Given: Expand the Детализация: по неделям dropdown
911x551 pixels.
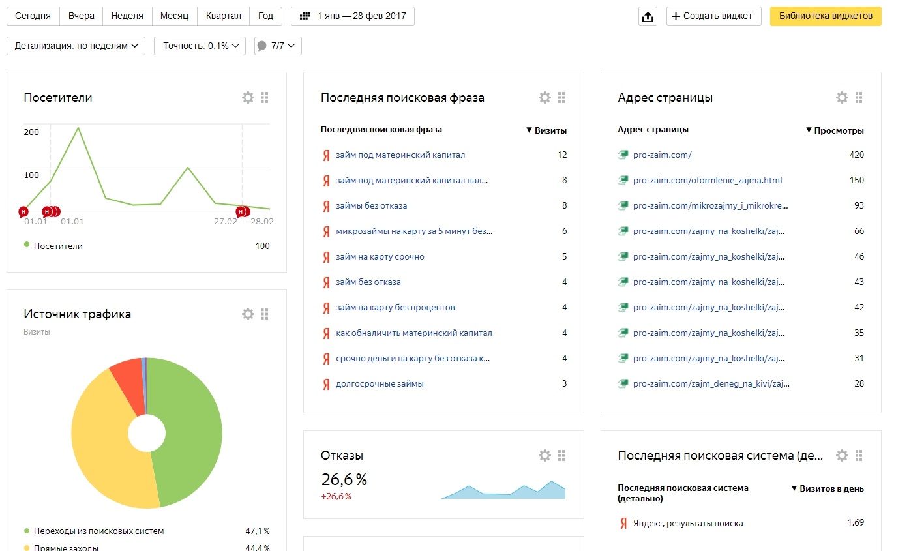Looking at the screenshot, I should pyautogui.click(x=76, y=46).
